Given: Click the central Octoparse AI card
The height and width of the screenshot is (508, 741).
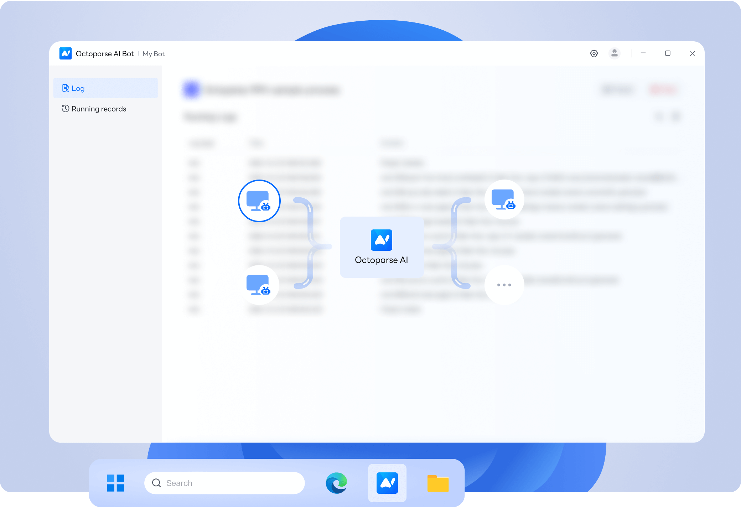Looking at the screenshot, I should (382, 247).
